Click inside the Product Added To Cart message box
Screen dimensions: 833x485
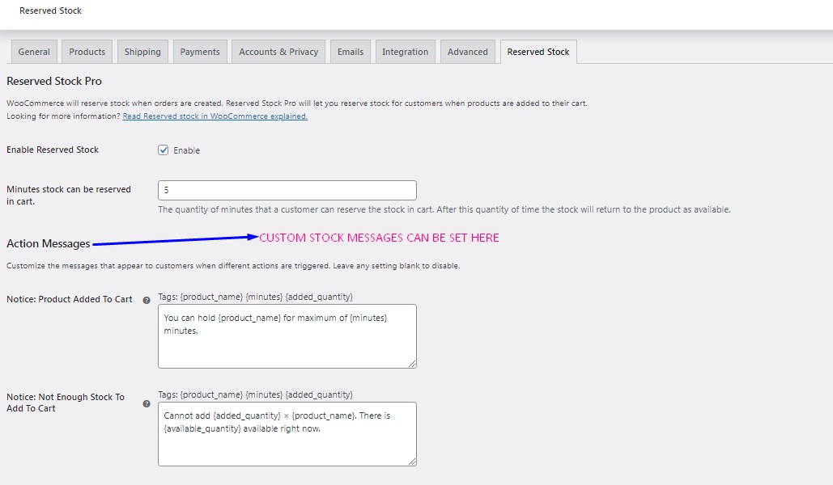click(287, 334)
